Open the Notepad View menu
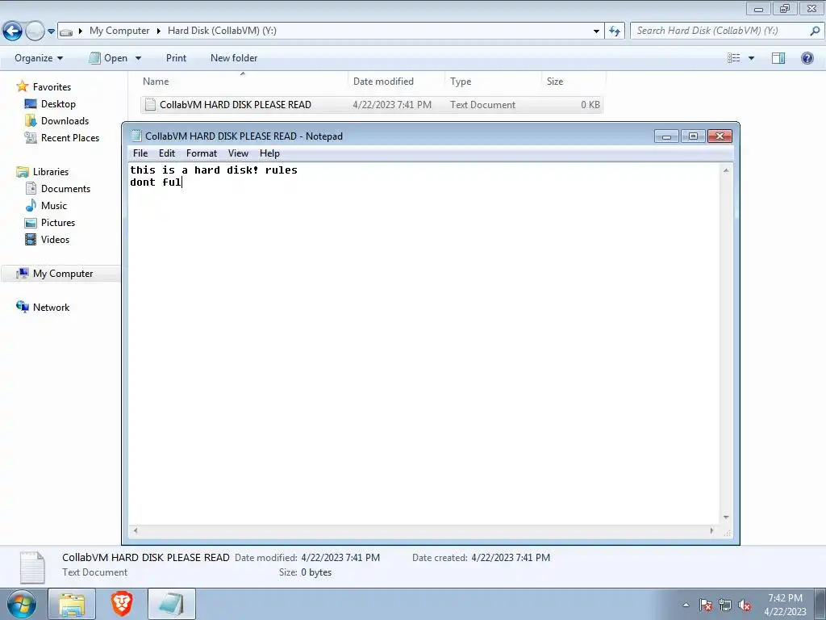The width and height of the screenshot is (826, 620). 238,153
